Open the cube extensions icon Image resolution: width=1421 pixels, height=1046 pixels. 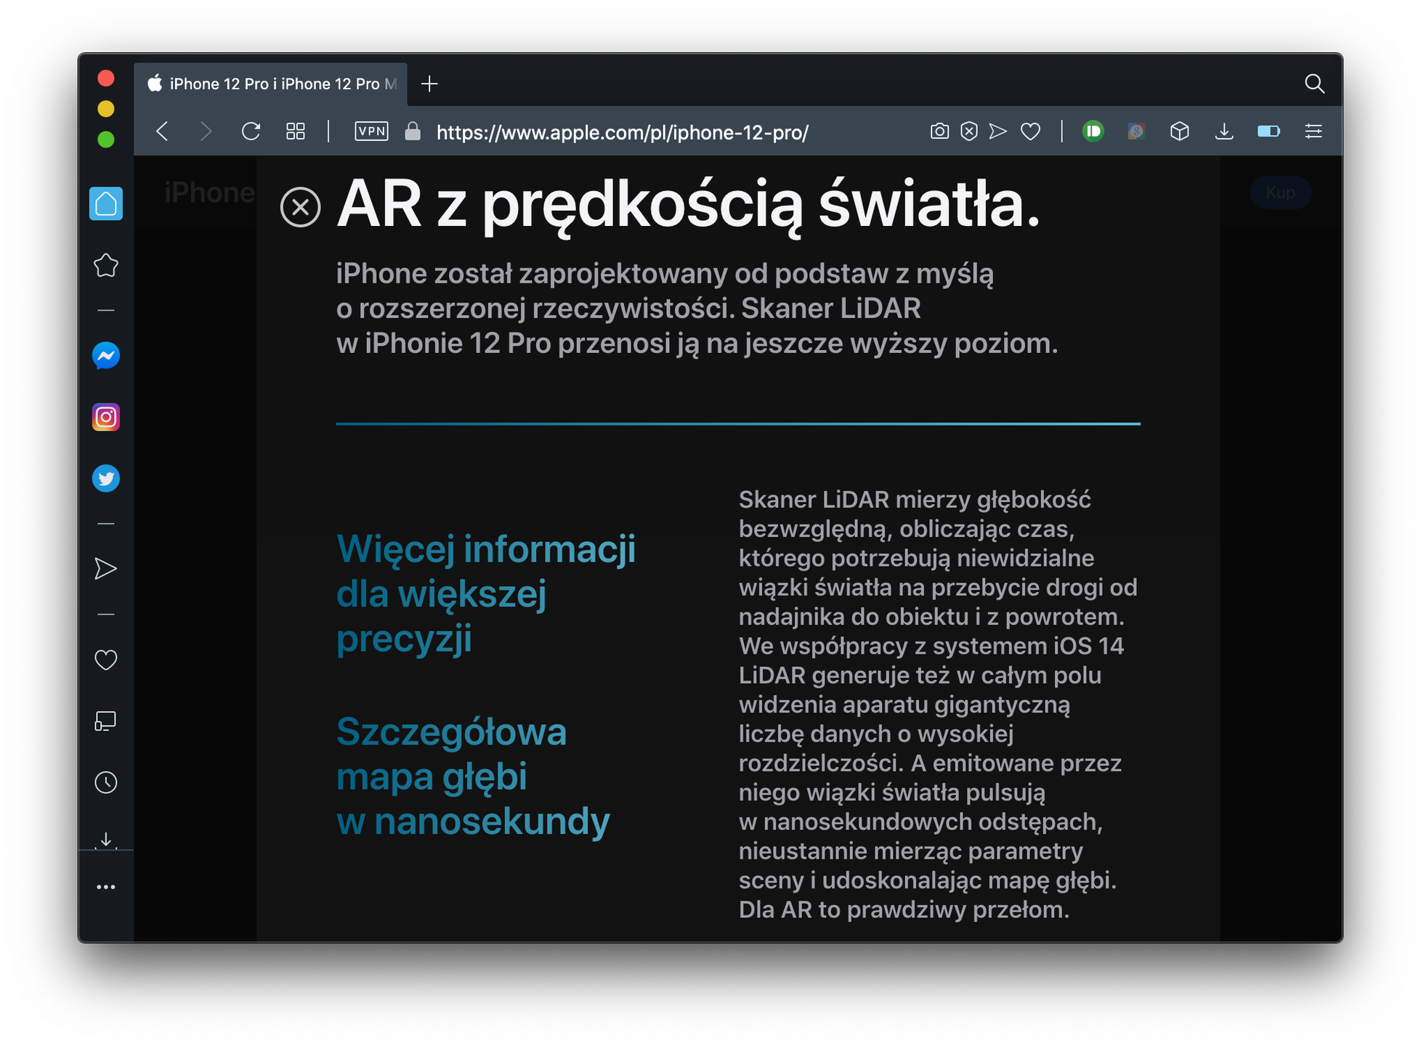coord(1180,131)
